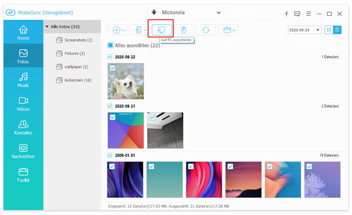The image size is (352, 215).
Task: Open the Motorola device dropdown
Action: 186,12
